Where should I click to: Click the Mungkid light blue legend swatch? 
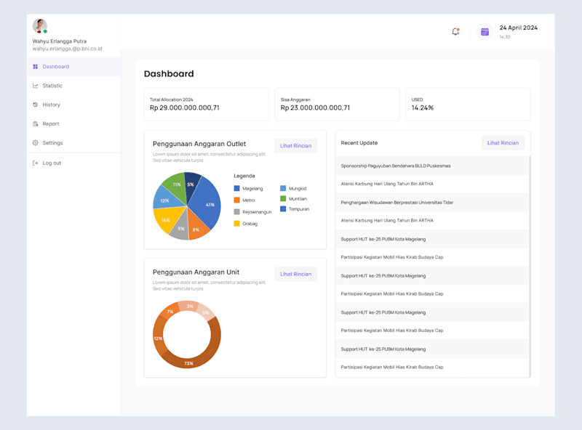point(283,188)
